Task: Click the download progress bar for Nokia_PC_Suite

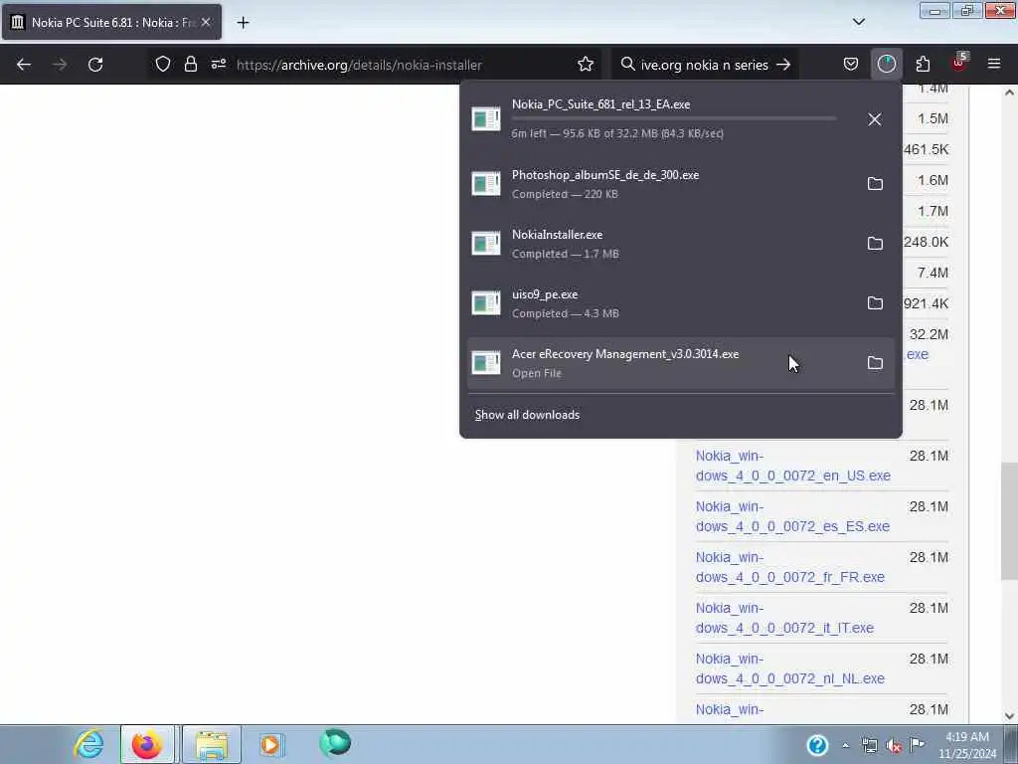Action: (673, 118)
